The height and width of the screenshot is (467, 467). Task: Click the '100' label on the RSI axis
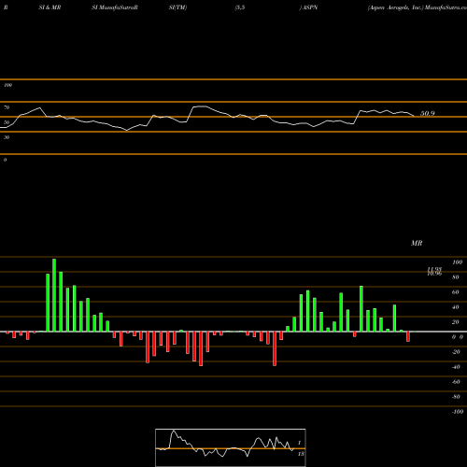(7, 85)
